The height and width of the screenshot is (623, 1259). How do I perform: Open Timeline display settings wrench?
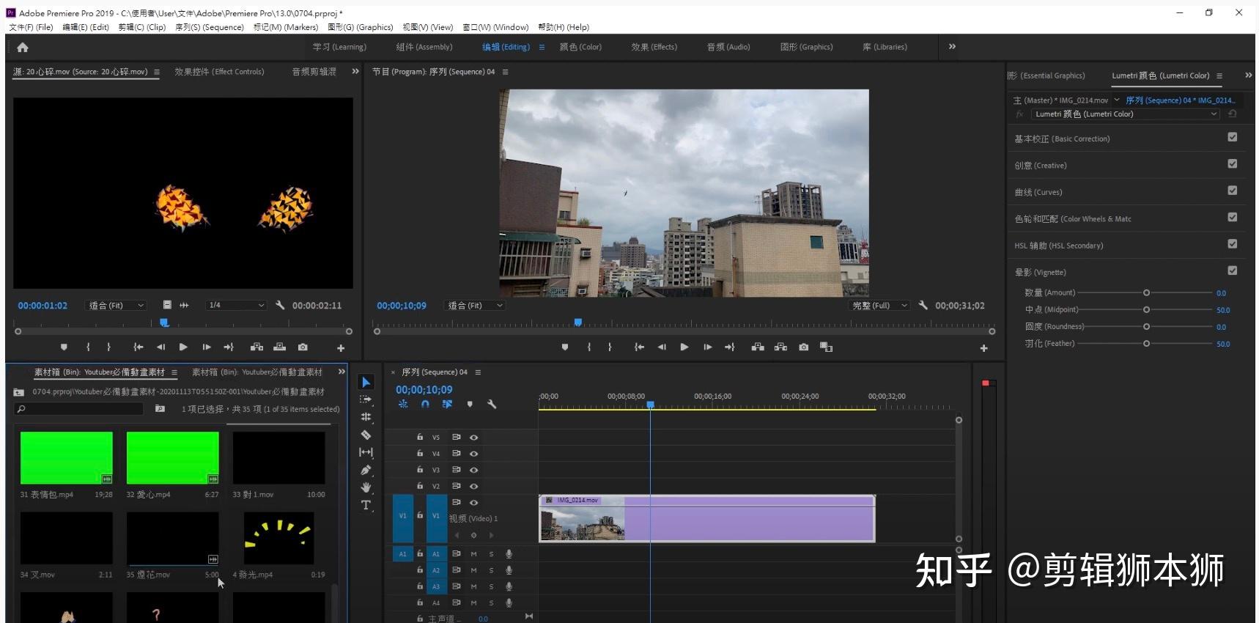point(492,404)
